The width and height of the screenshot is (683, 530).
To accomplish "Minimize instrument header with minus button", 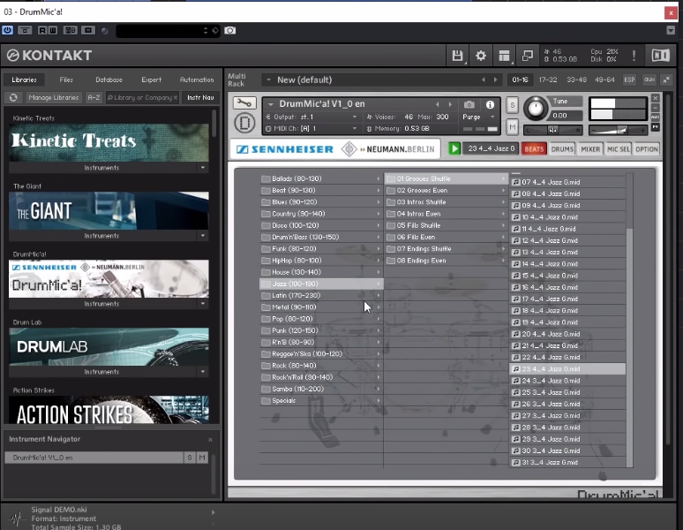I will pyautogui.click(x=655, y=107).
